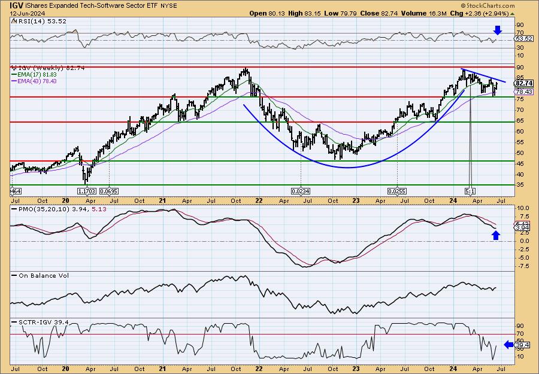This screenshot has width=539, height=374.
Task: Click the SCTR-IGV 39.4 legend
Action: click(x=40, y=322)
